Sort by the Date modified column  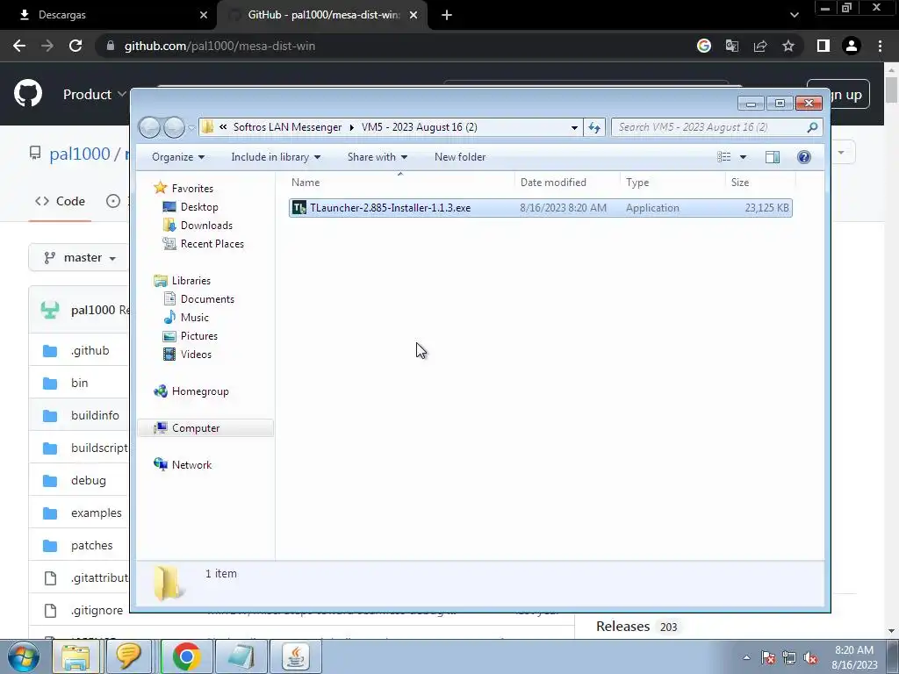point(553,183)
